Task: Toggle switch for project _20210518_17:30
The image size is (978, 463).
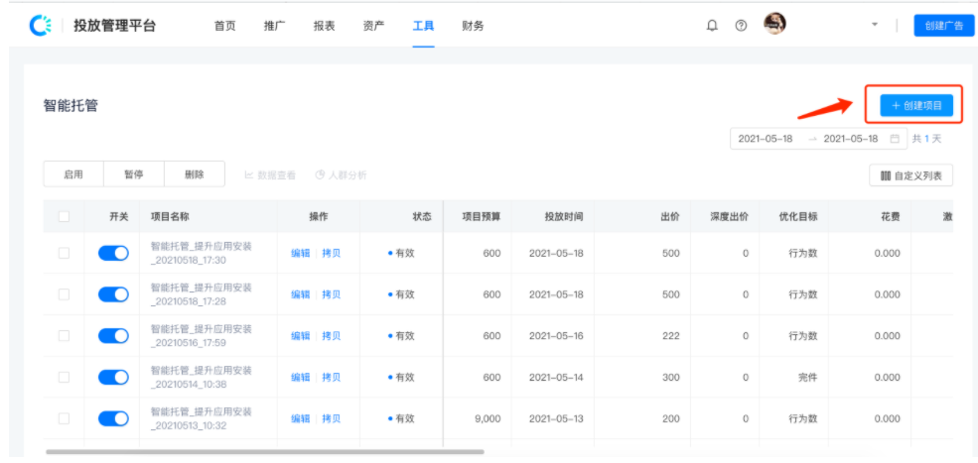Action: pos(113,253)
